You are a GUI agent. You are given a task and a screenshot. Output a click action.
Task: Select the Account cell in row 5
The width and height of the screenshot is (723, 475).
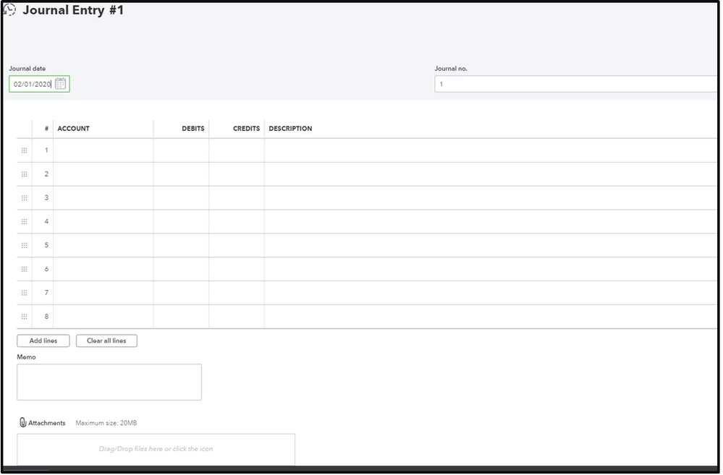point(103,246)
